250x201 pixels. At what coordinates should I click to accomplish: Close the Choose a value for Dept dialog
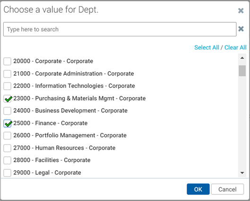click(241, 11)
